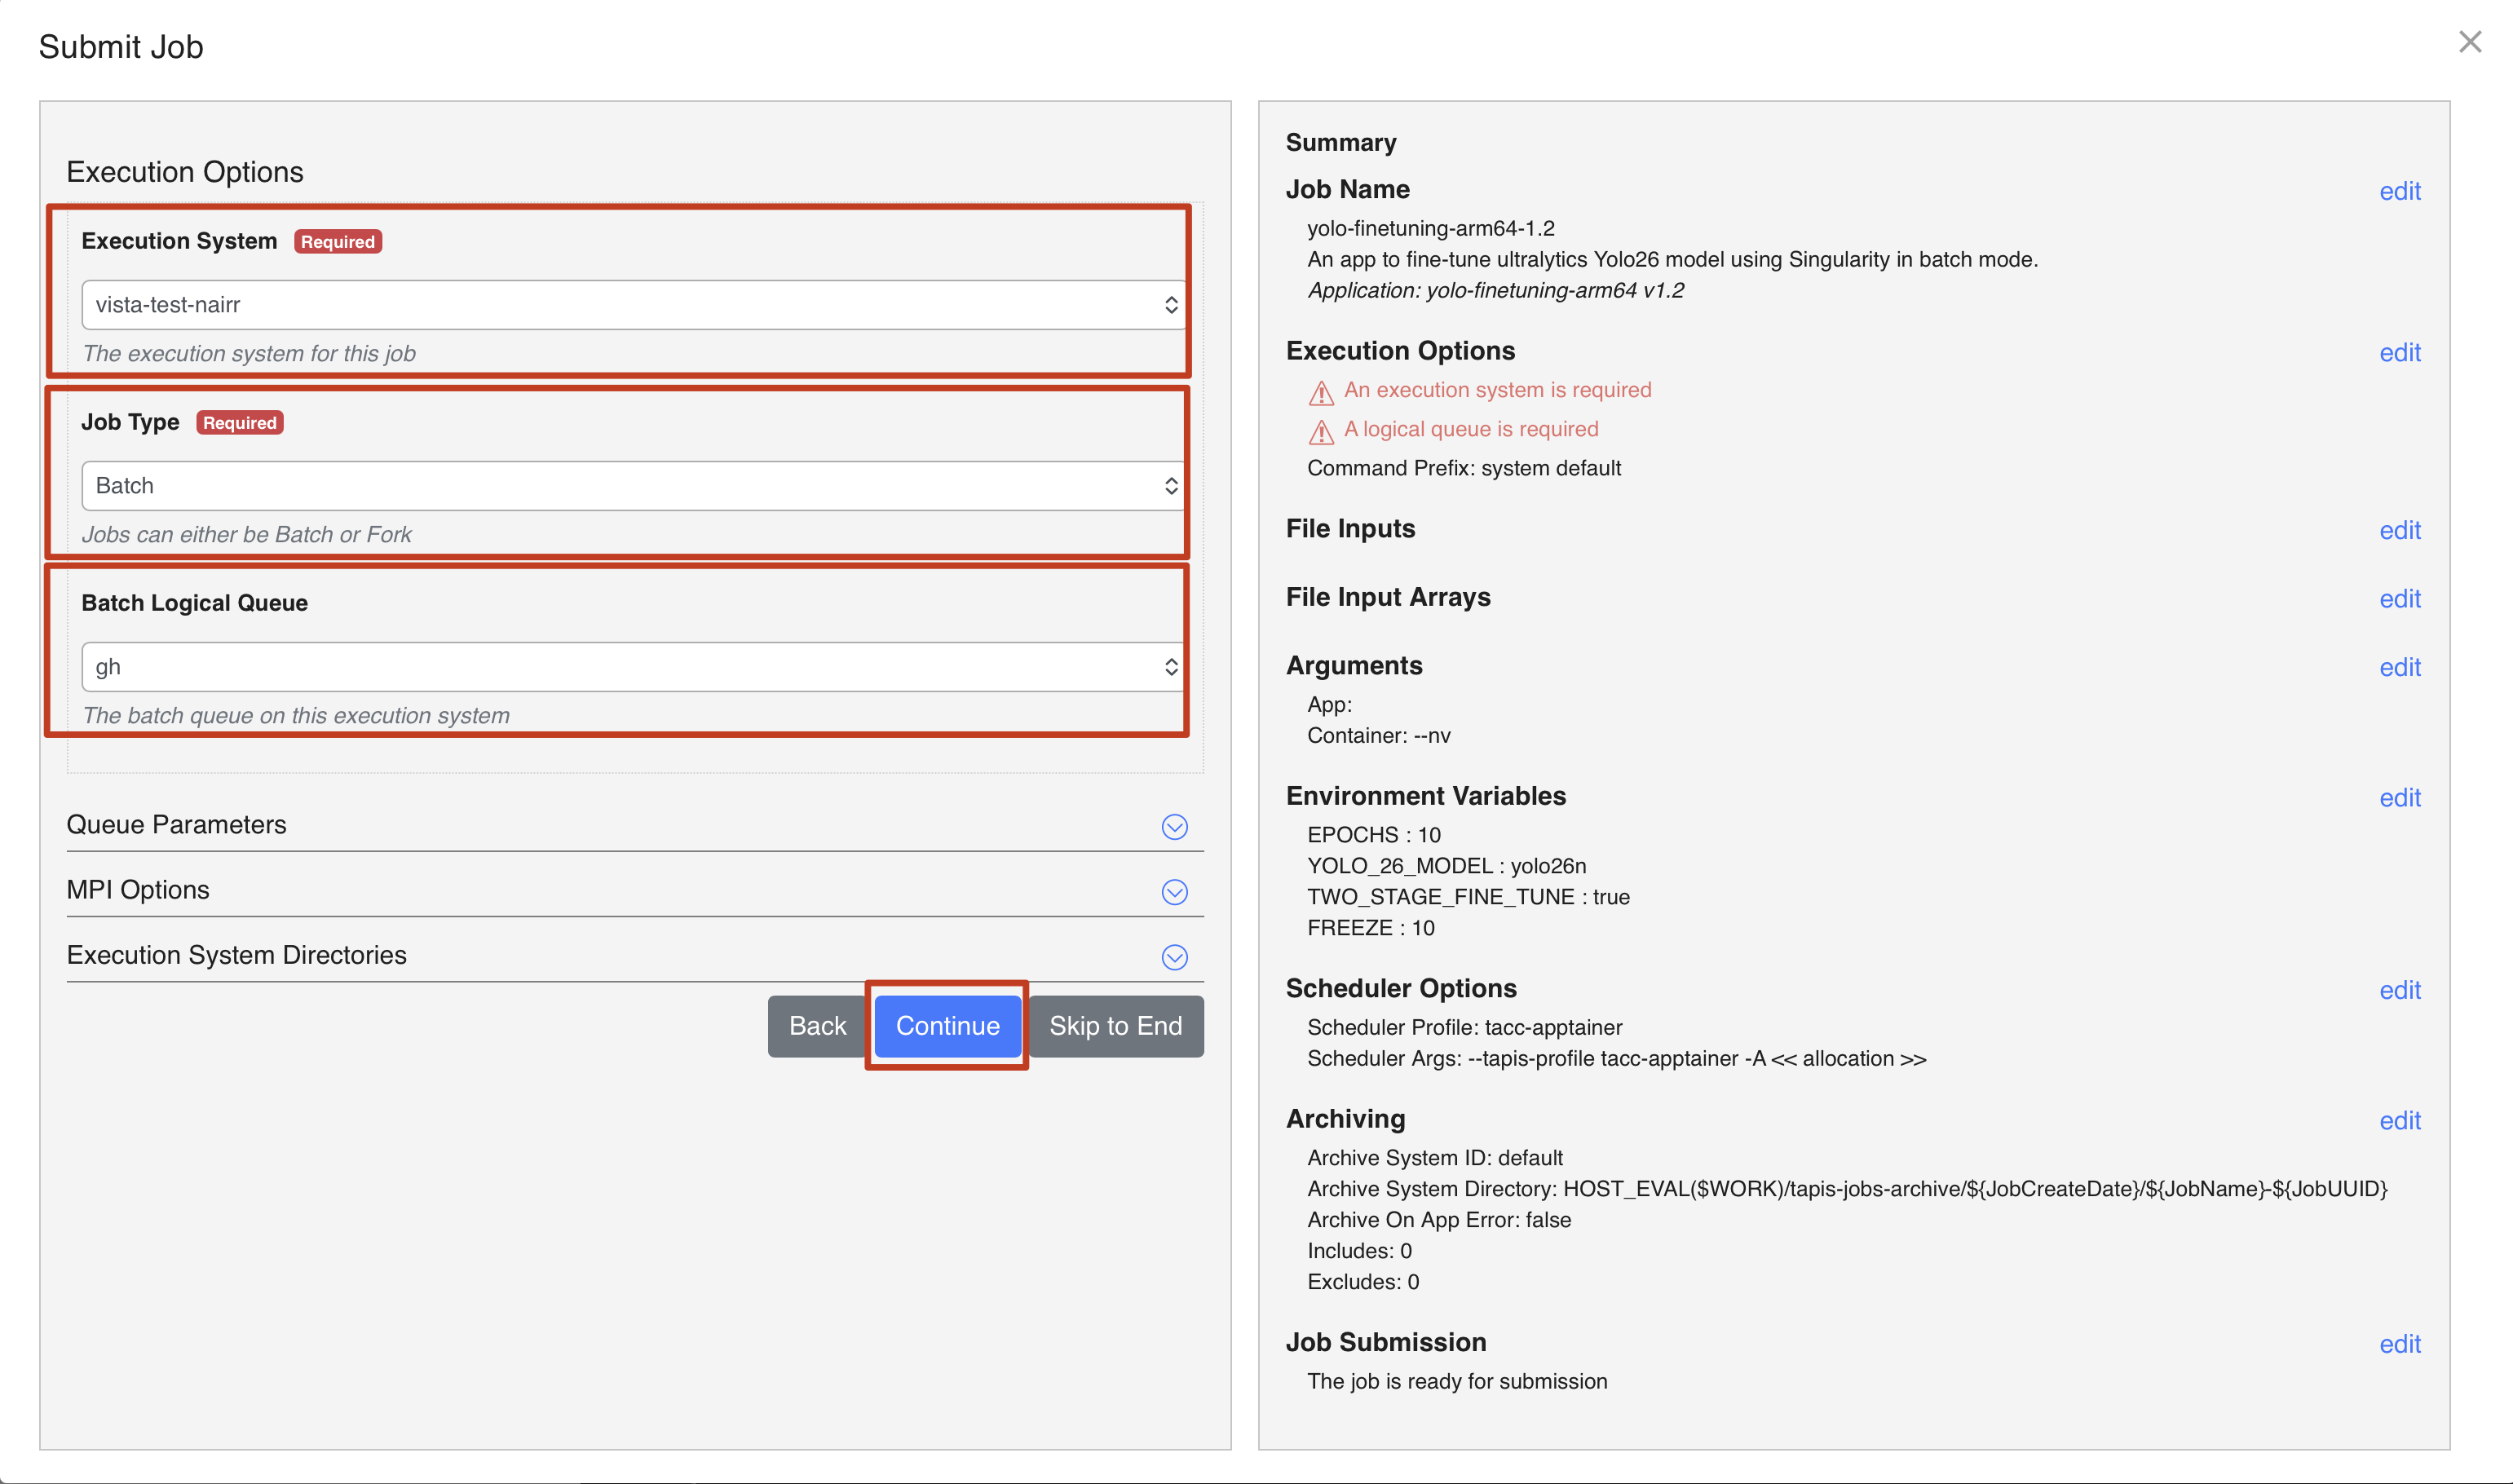This screenshot has width=2513, height=1484.
Task: Click the 'Scheduler Profile: tacc-apptainer' text
Action: coord(1464,1028)
